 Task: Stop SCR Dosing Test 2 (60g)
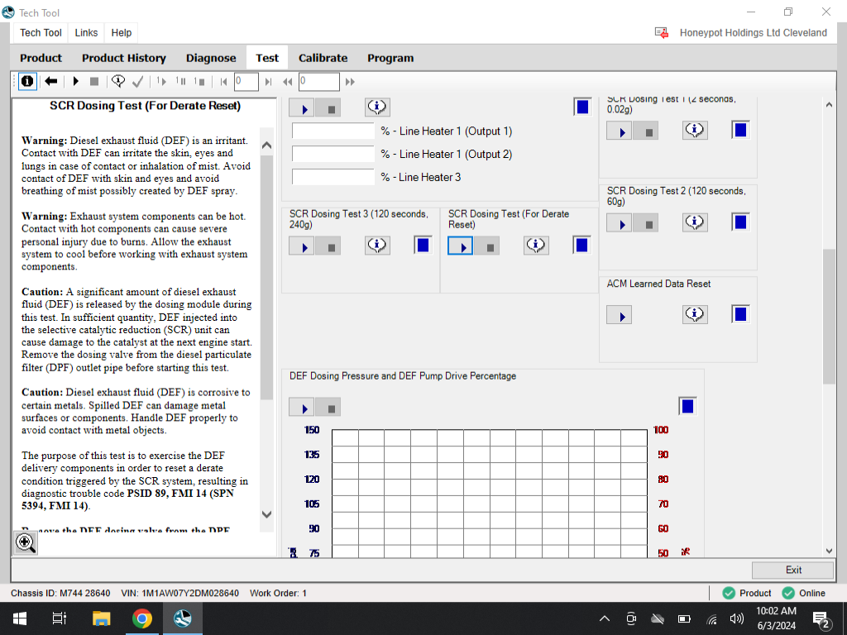coord(645,223)
